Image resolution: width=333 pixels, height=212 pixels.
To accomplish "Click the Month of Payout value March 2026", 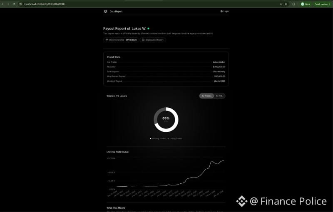I will 219,81.
